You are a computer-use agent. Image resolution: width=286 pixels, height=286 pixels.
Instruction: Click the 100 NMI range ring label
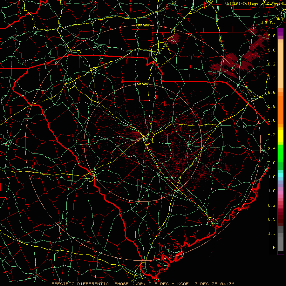pos(143,25)
